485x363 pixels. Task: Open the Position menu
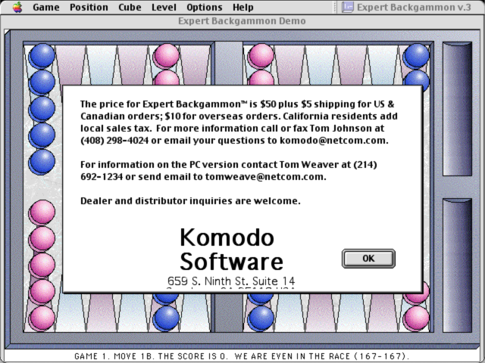pyautogui.click(x=89, y=7)
